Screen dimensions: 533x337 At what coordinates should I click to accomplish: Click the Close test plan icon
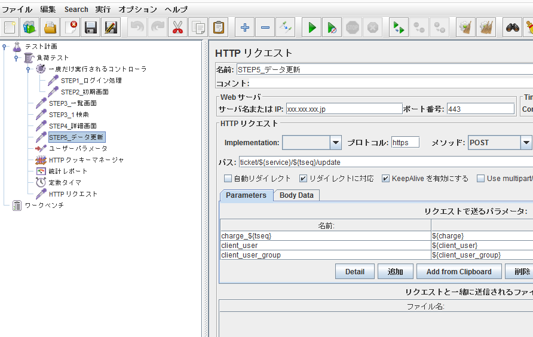71,27
